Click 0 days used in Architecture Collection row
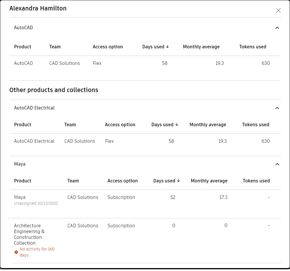 coord(174,226)
